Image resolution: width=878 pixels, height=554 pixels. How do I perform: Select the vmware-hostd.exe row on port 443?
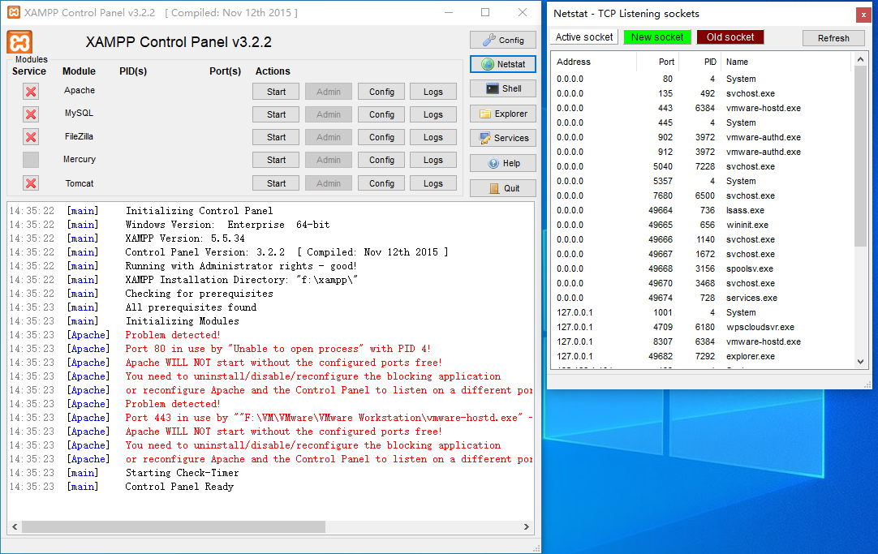(703, 108)
